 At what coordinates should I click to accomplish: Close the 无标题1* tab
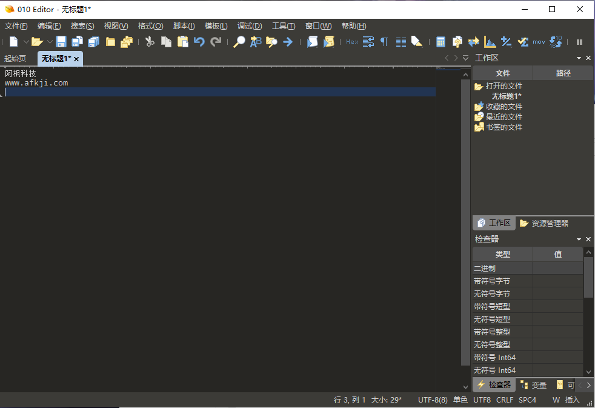[76, 59]
